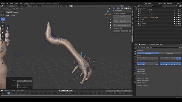Enable Proportional Editing checkbox in Rotate panel
Image resolution: width=182 pixels, height=102 pixels.
[x=17, y=87]
